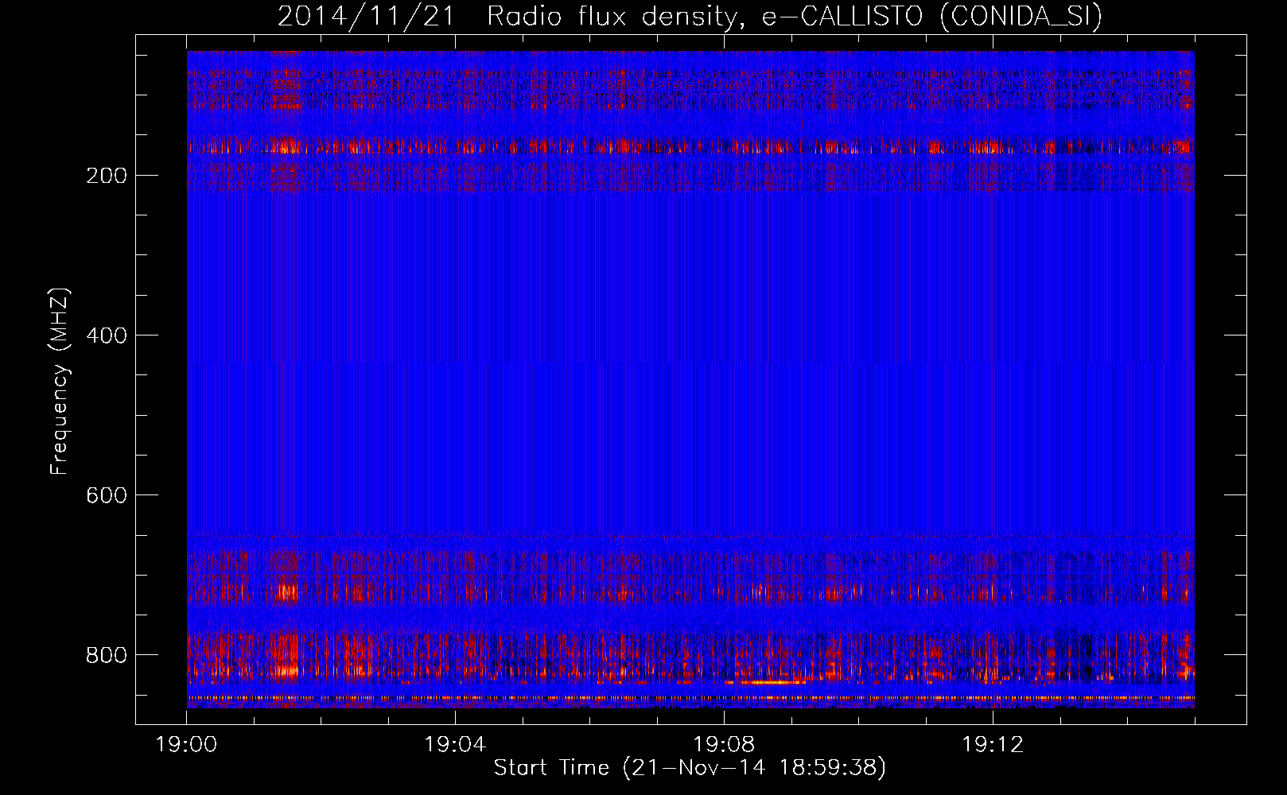Select the 800 frequency tick label
The height and width of the screenshot is (795, 1287).
pos(106,655)
